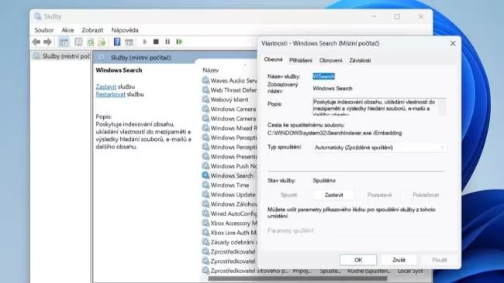Click the Xbox Live Auth Manager icon
Viewport: 504px width, 283px height.
[205, 233]
